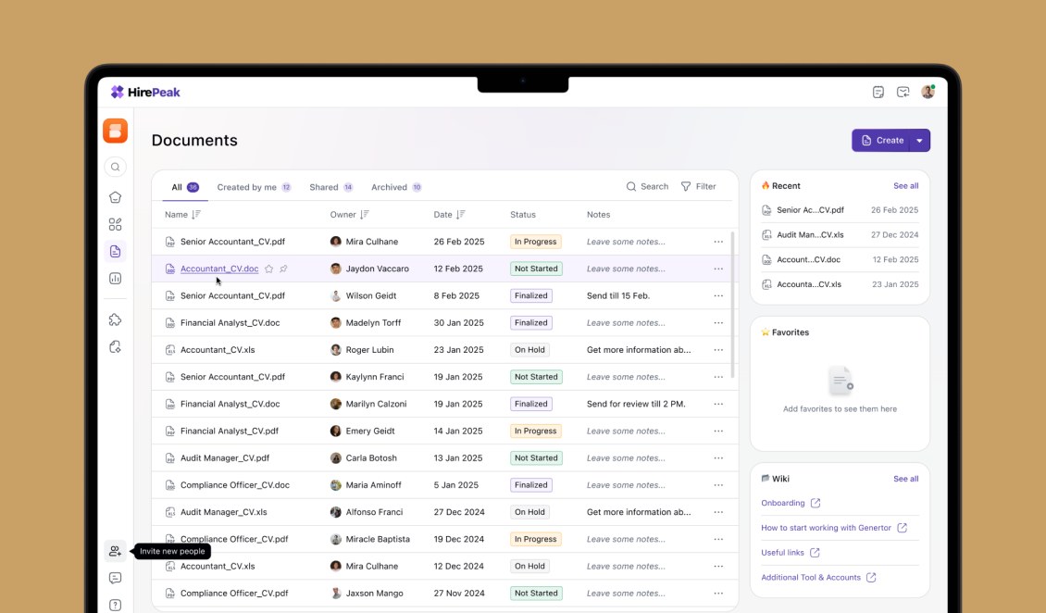The height and width of the screenshot is (613, 1046).
Task: Click date 30 Jan 2025
Action: 459,323
